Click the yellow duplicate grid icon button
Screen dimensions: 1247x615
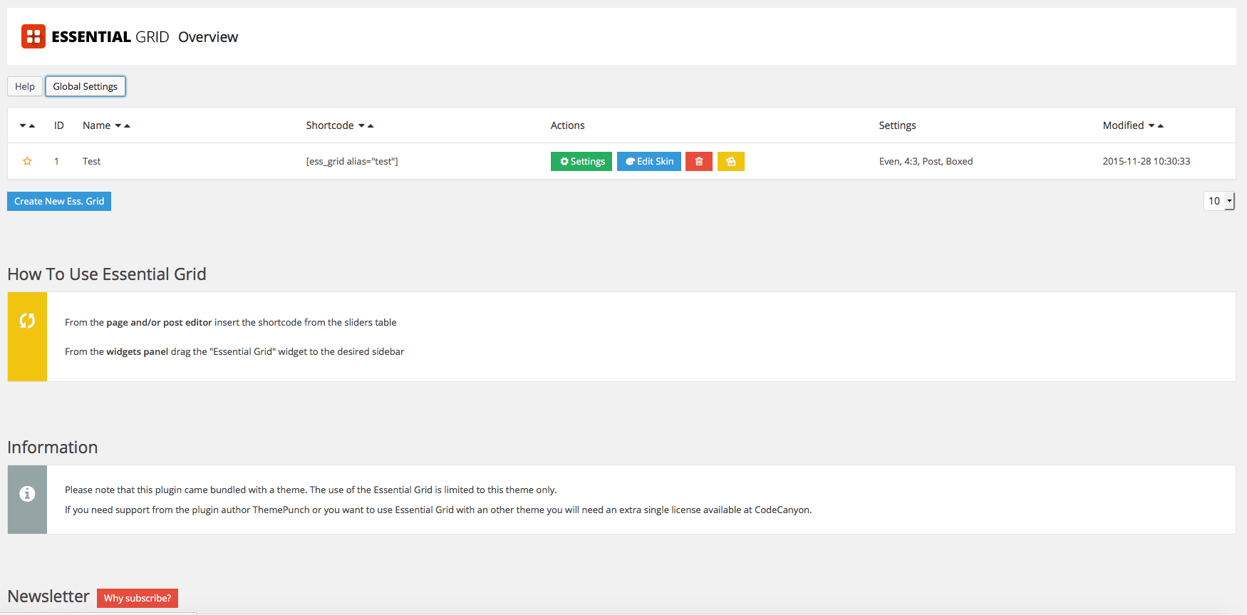pos(730,162)
